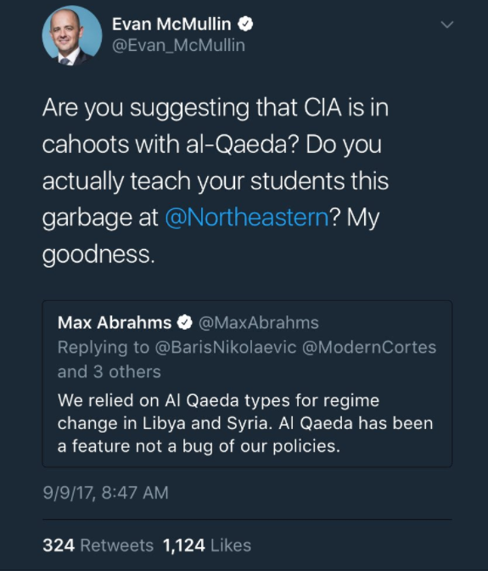Click the main tweet text about CIA
The width and height of the screenshot is (488, 571).
point(216,181)
